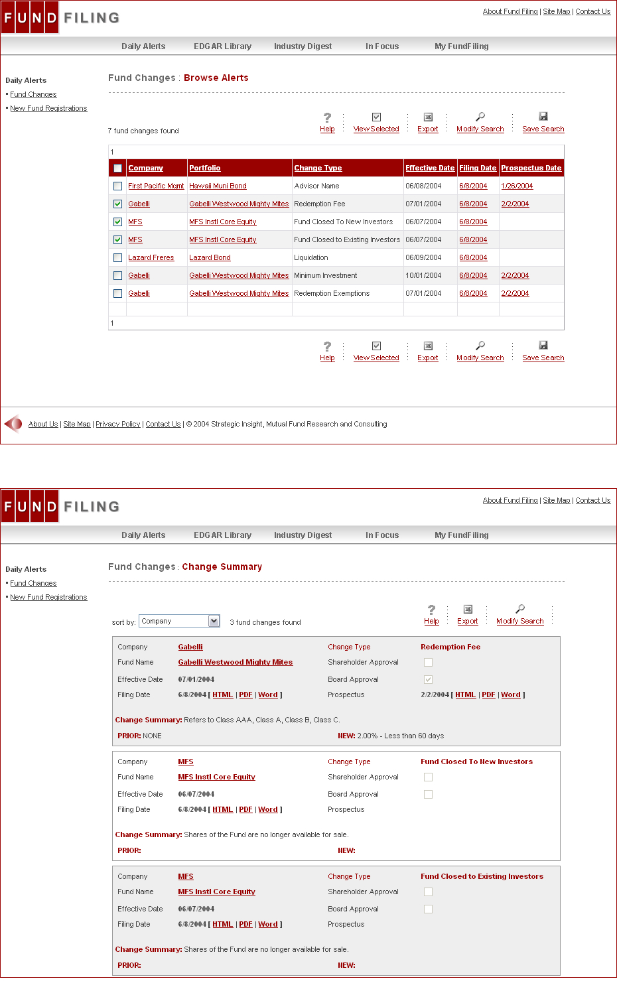Open the sort by Company dropdown
The width and height of the screenshot is (617, 995).
pos(179,621)
